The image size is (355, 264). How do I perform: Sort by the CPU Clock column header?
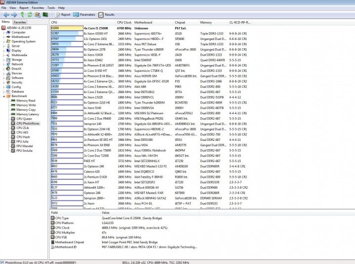(x=124, y=22)
